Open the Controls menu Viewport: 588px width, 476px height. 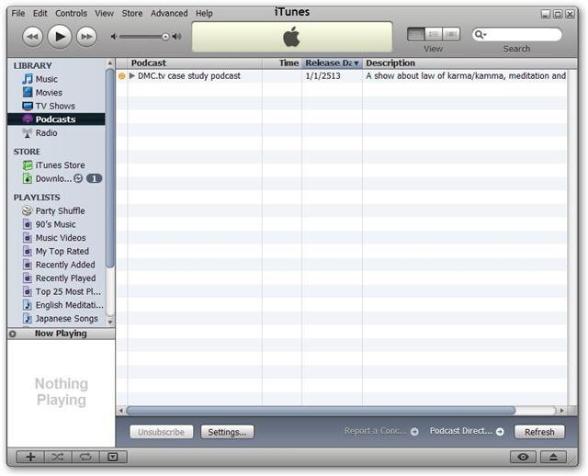pyautogui.click(x=72, y=13)
